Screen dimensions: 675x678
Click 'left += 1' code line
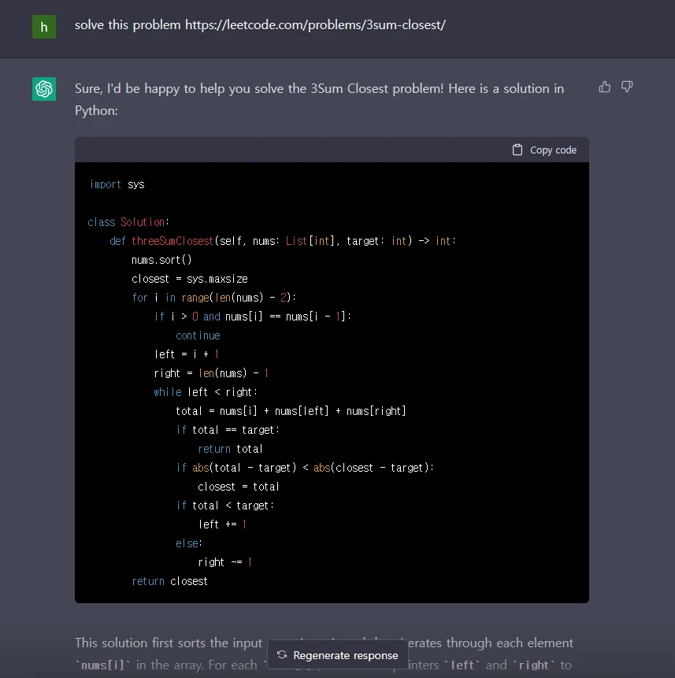(222, 524)
